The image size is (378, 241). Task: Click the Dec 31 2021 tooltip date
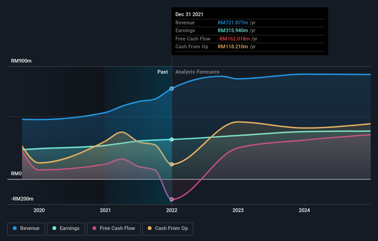point(189,14)
